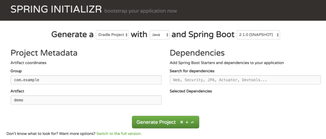
Task: Click the Search for dependencies label
Action: coord(192,71)
